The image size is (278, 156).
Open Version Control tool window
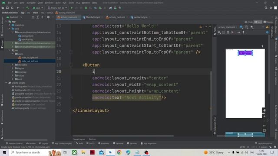[x=14, y=143]
